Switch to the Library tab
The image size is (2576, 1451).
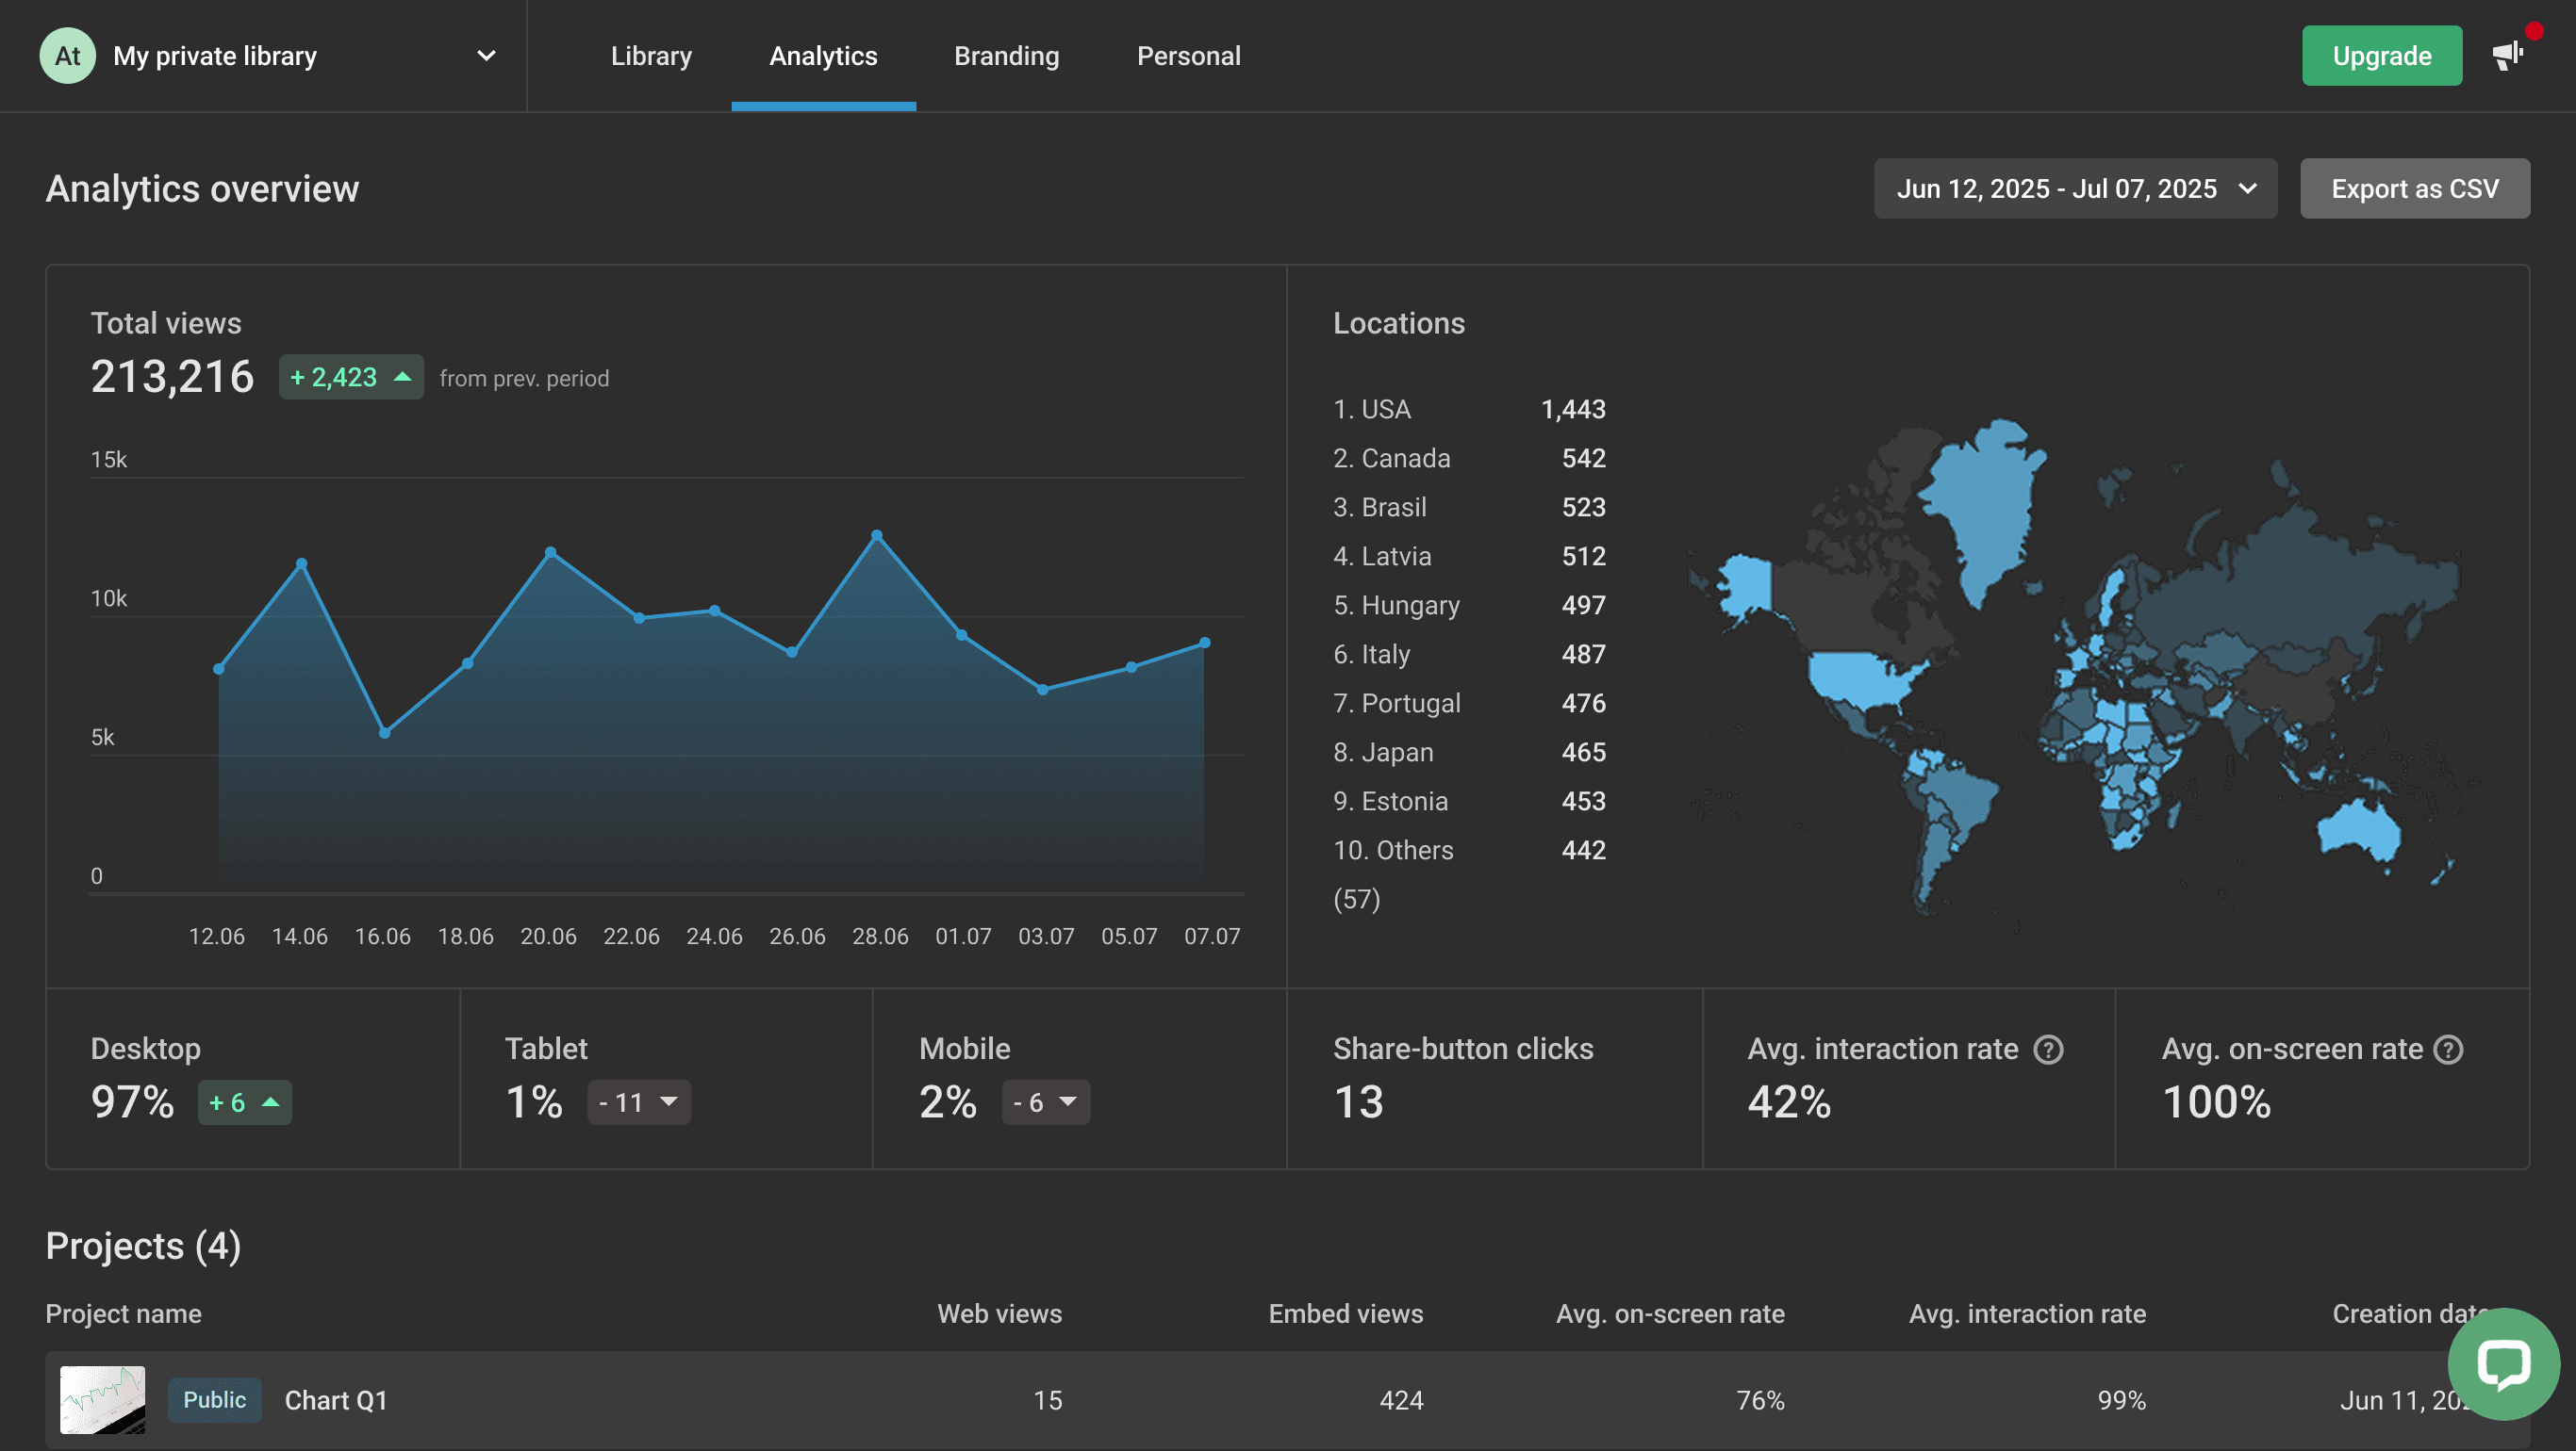click(651, 56)
